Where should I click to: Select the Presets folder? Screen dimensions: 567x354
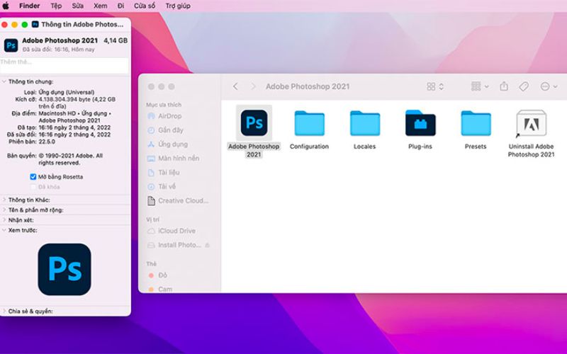click(476, 122)
